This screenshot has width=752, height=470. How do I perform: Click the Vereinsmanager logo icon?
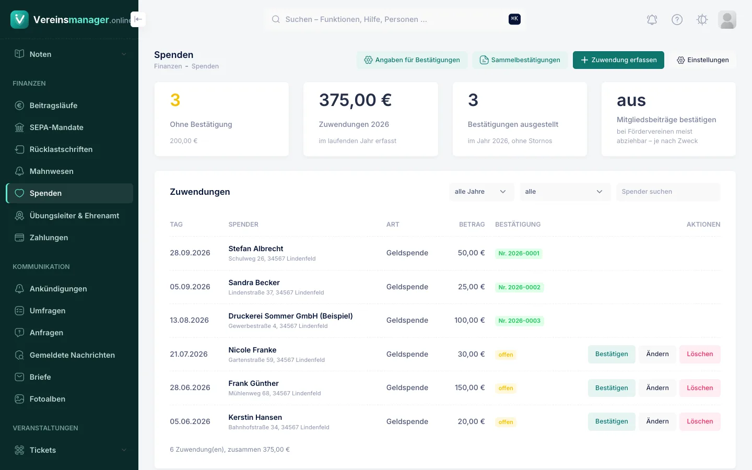pyautogui.click(x=19, y=19)
